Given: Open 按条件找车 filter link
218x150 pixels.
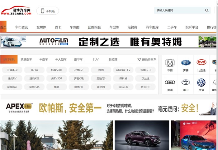Looking at the screenshot, I should (149, 59).
